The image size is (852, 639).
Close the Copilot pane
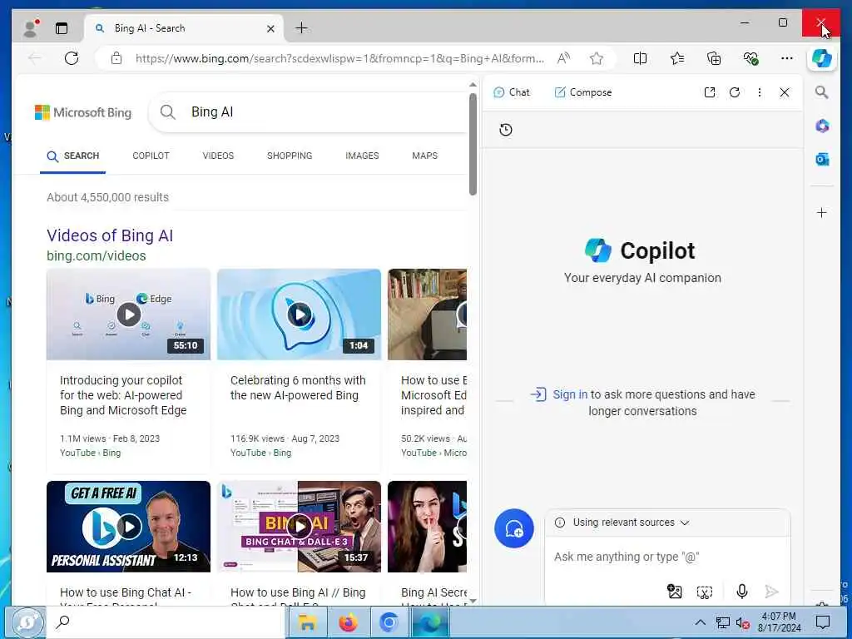784,92
